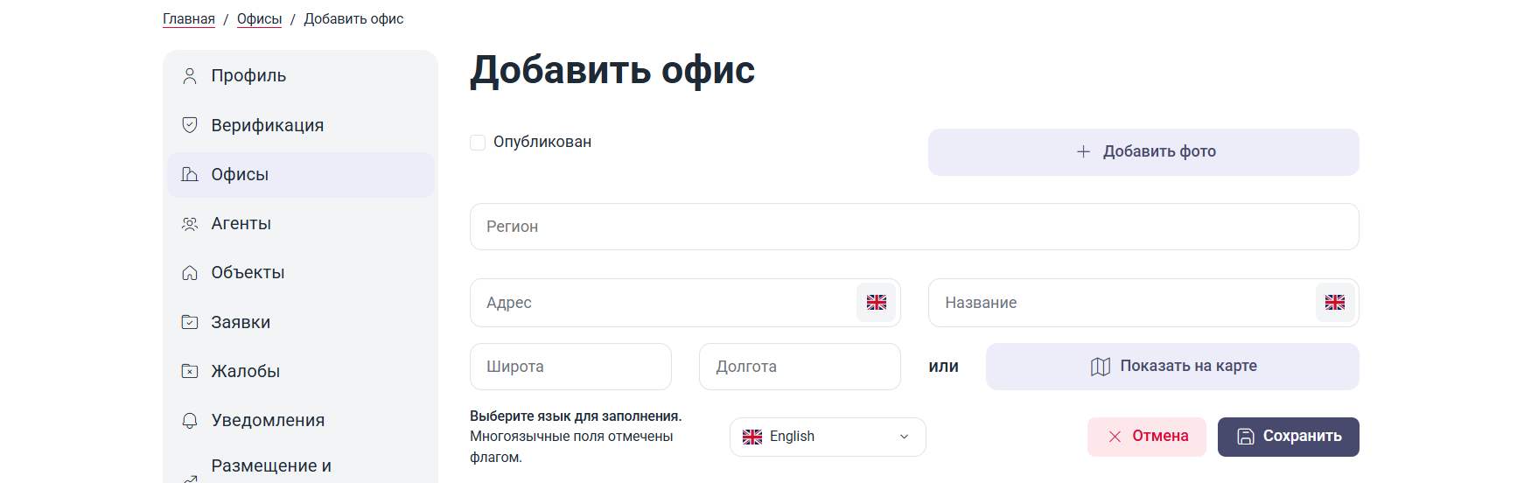Click the Жалобы folder icon
The image size is (1524, 483).
[x=189, y=371]
